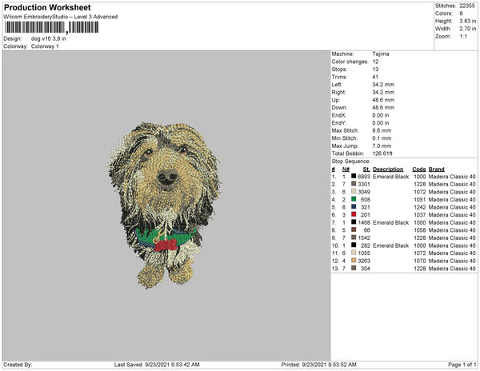
Task: Click the 'Right:' label
Action: pos(338,93)
